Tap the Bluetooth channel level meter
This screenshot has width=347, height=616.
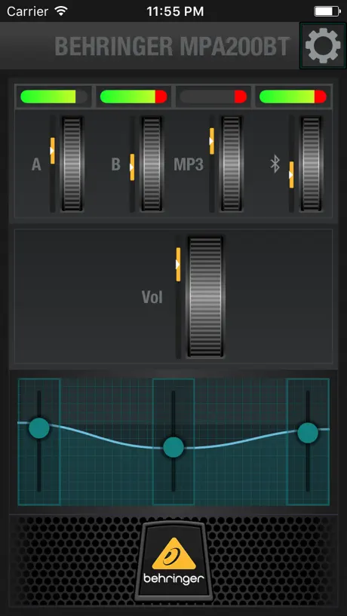click(293, 97)
